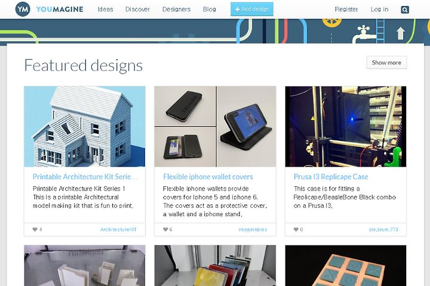The image size is (430, 286).
Task: Click Show more featured designs button
Action: [386, 63]
